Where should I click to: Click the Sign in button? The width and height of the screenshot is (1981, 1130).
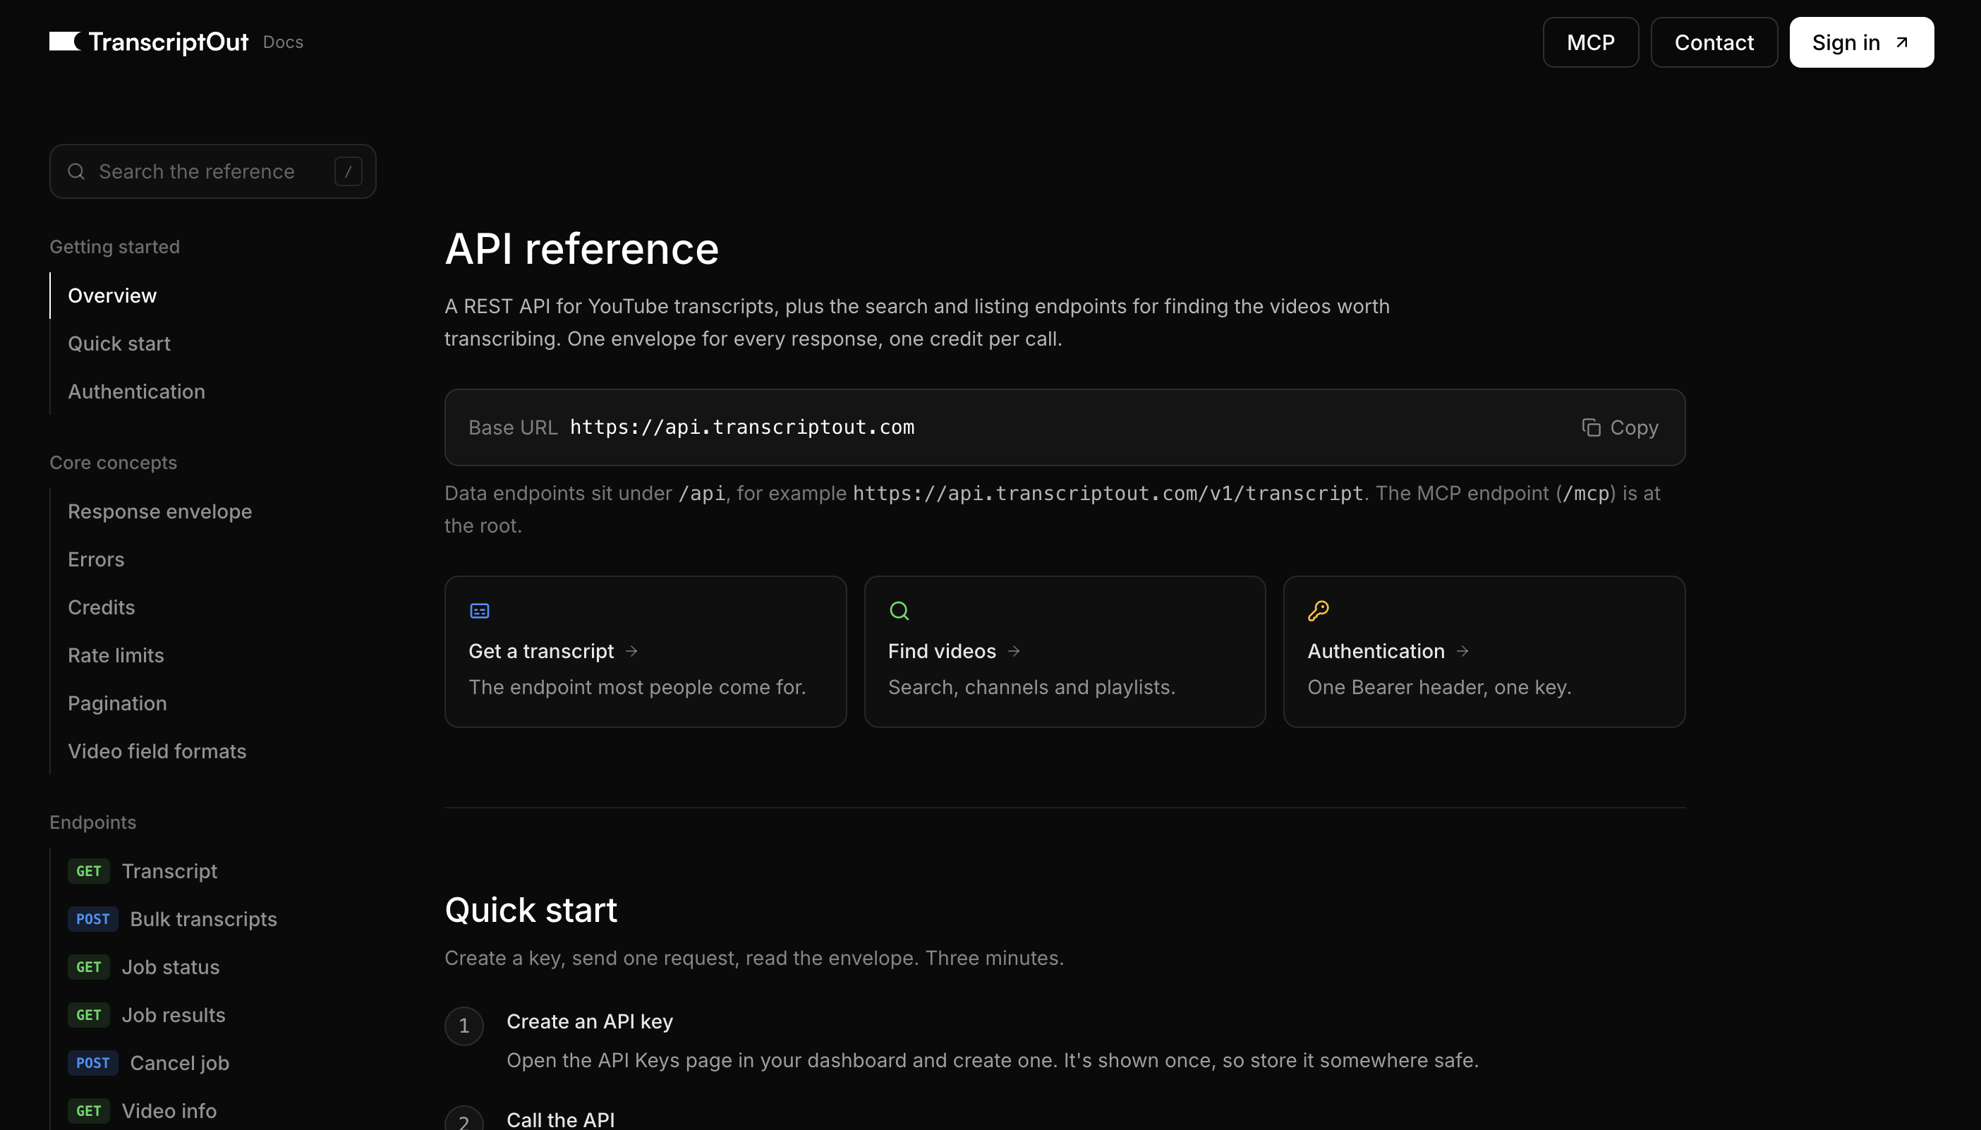click(1862, 42)
